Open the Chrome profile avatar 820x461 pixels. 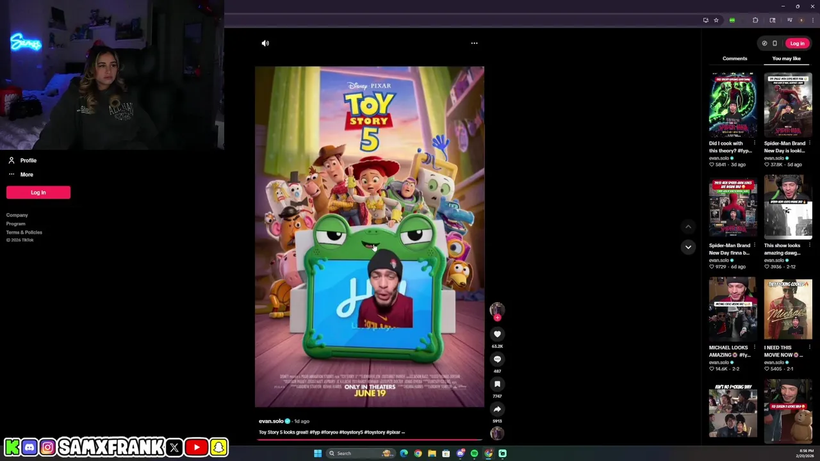801,20
